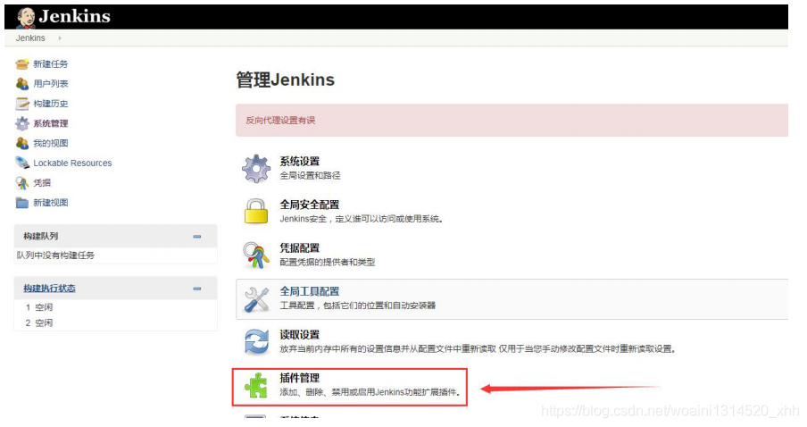Open the Jenkins breadcrumb link

pos(30,38)
